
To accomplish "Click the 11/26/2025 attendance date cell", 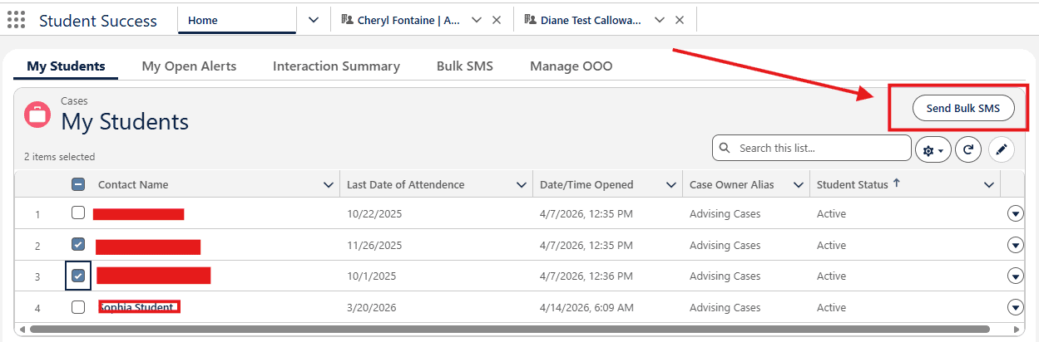I will 374,245.
